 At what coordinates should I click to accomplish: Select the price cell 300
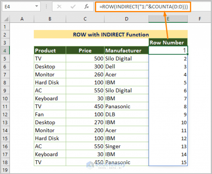click(85, 67)
